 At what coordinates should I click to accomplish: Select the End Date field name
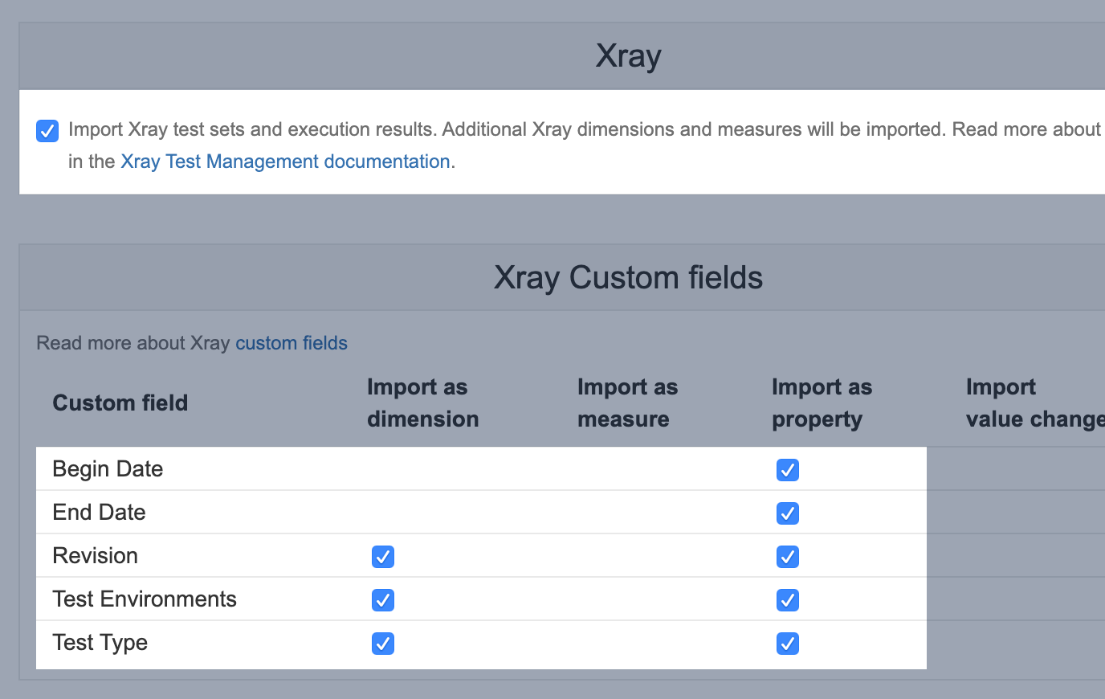[99, 513]
